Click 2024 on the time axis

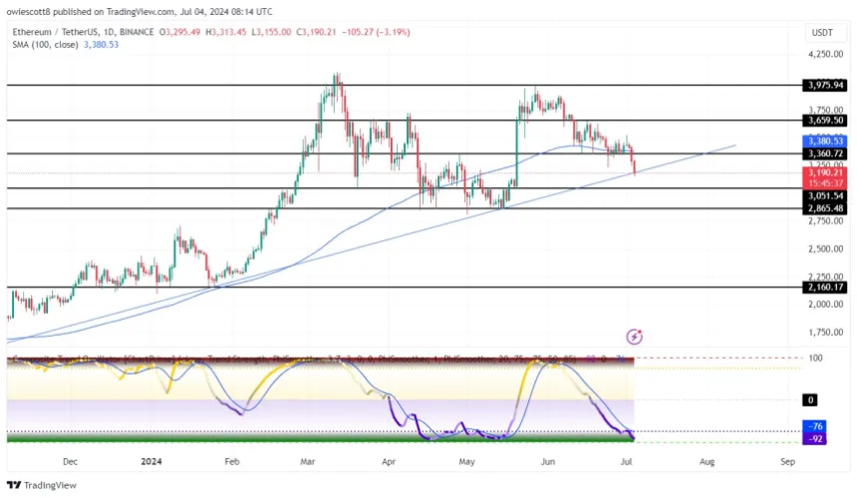pyautogui.click(x=151, y=461)
